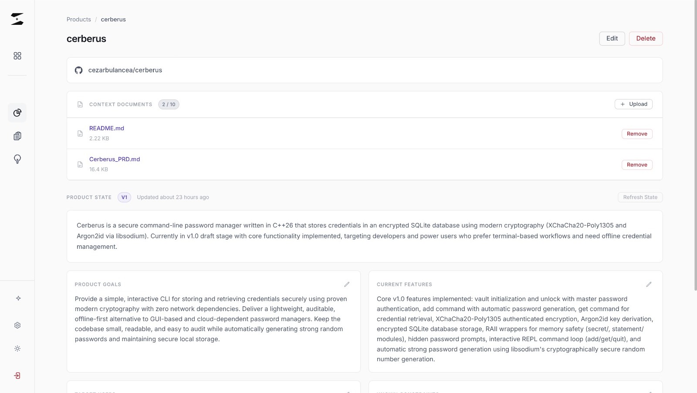The width and height of the screenshot is (697, 393).
Task: Click the Delete button
Action: tap(646, 38)
